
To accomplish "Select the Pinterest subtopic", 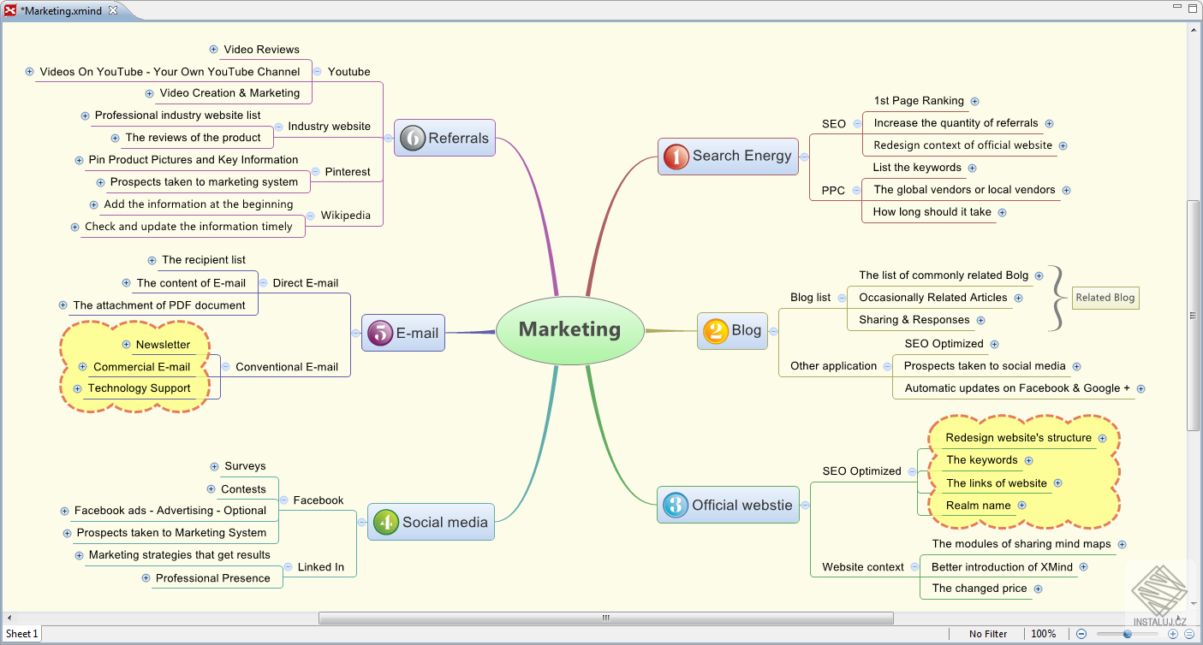I will click(348, 172).
